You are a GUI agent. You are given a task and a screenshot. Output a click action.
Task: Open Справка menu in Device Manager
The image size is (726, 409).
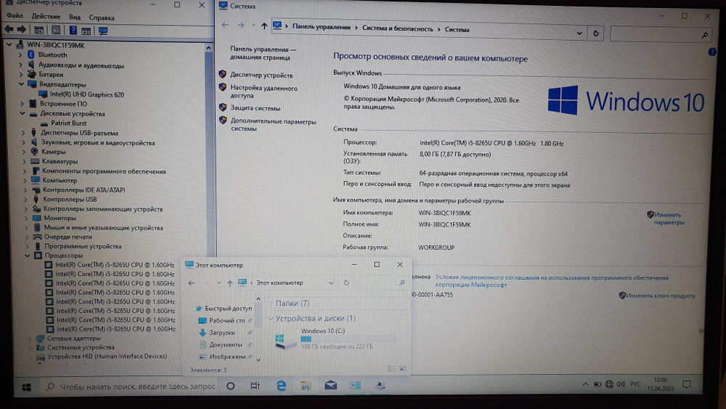(102, 17)
